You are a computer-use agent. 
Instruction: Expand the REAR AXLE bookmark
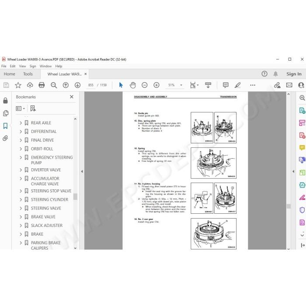click(x=21, y=123)
